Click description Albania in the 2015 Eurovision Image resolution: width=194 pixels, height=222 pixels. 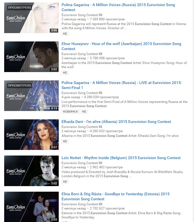(120, 136)
